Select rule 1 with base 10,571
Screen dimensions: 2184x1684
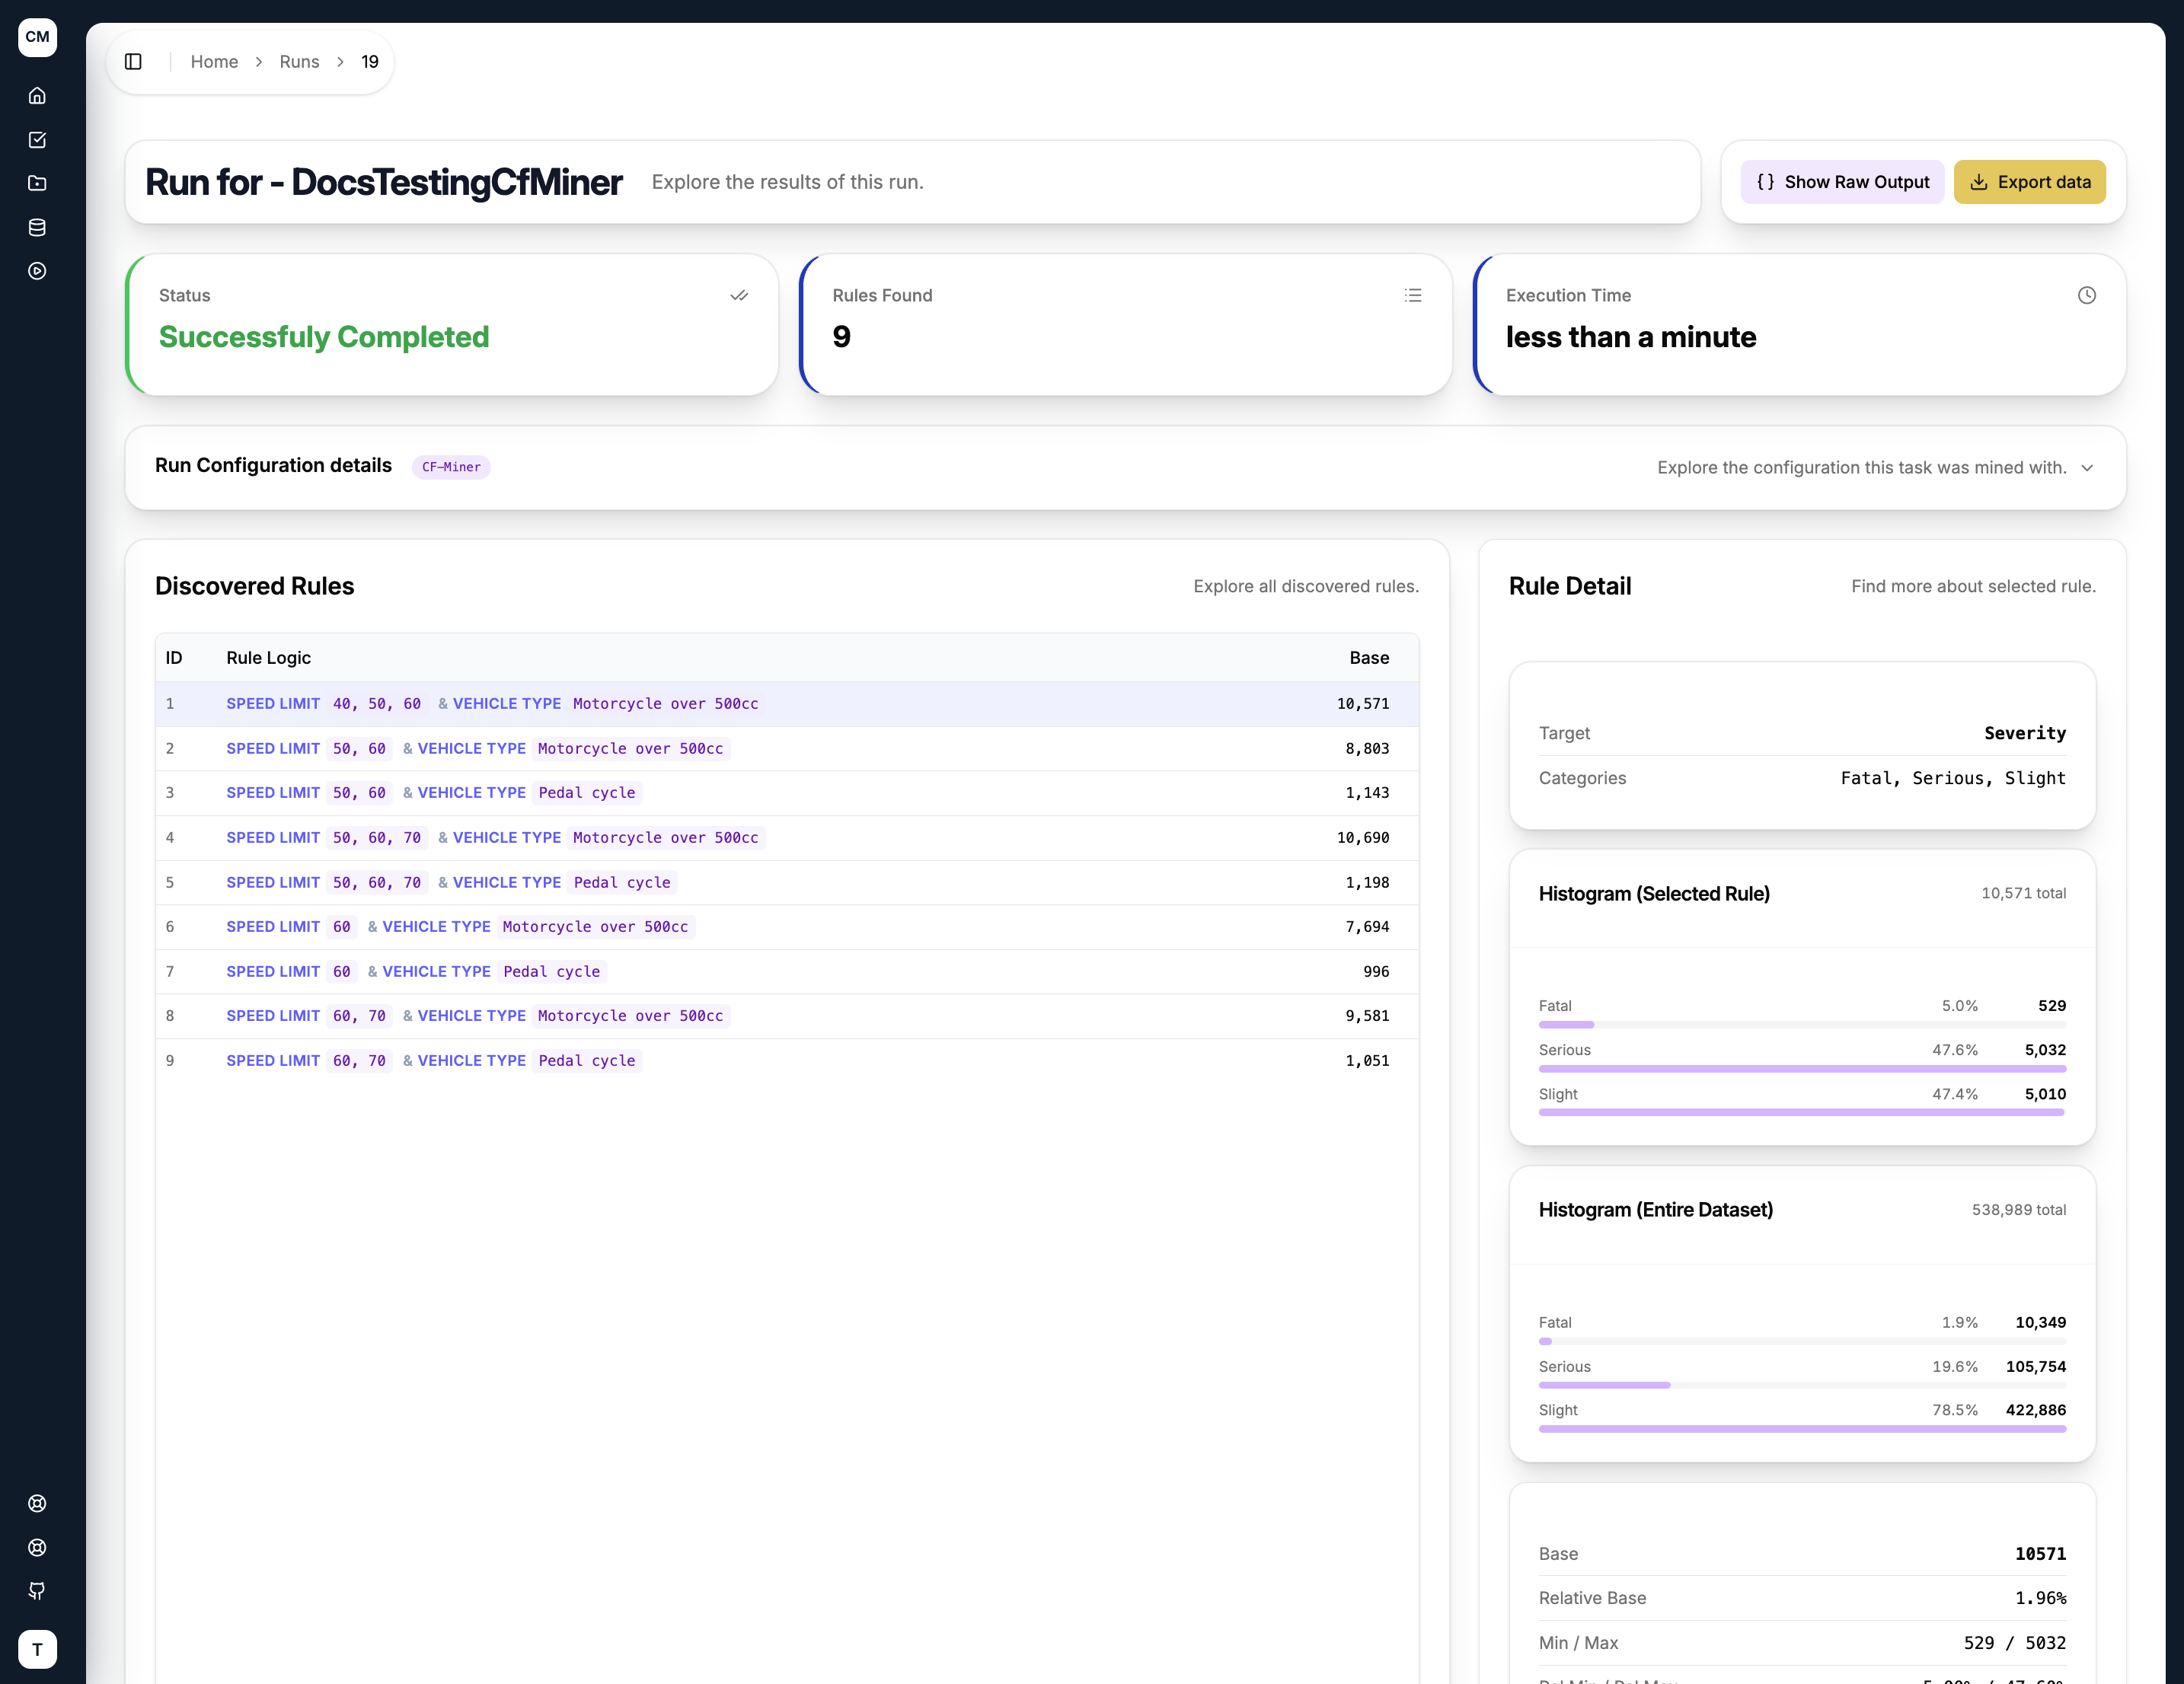787,704
